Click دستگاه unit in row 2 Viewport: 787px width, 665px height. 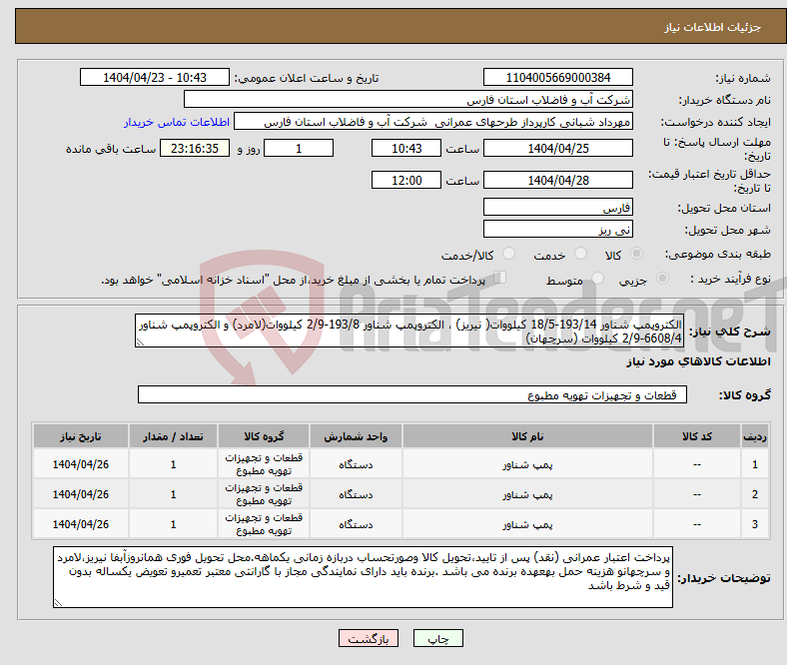pyautogui.click(x=356, y=495)
